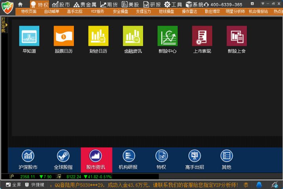Open the 新股中心 icon
This screenshot has width=283, height=189.
coord(167,36)
